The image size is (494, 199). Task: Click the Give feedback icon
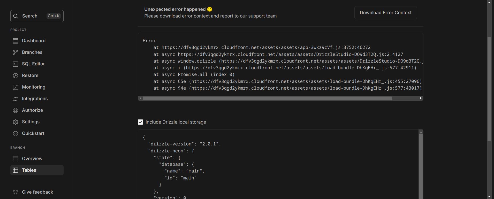click(x=16, y=192)
